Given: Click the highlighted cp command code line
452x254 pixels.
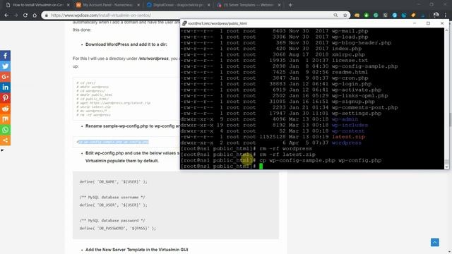Looking at the screenshot, I should (113, 142).
